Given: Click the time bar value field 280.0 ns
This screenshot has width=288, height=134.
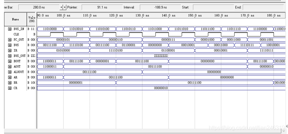Looking at the screenshot, I should pyautogui.click(x=39, y=7).
